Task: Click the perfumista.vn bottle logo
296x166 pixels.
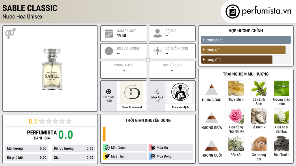Action: coord(233,12)
